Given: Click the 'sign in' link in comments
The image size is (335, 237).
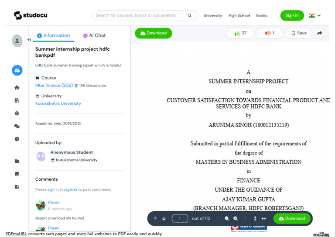Looking at the screenshot, I should 53,189.
